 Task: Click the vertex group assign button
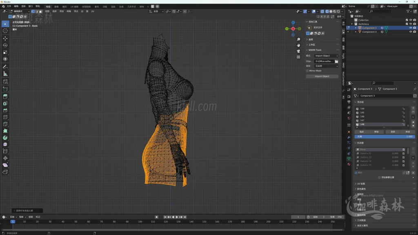[362, 132]
